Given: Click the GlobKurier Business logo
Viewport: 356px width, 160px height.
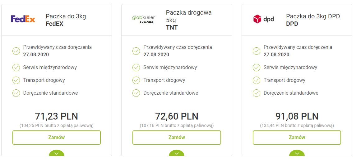Looking at the screenshot, I should [143, 19].
